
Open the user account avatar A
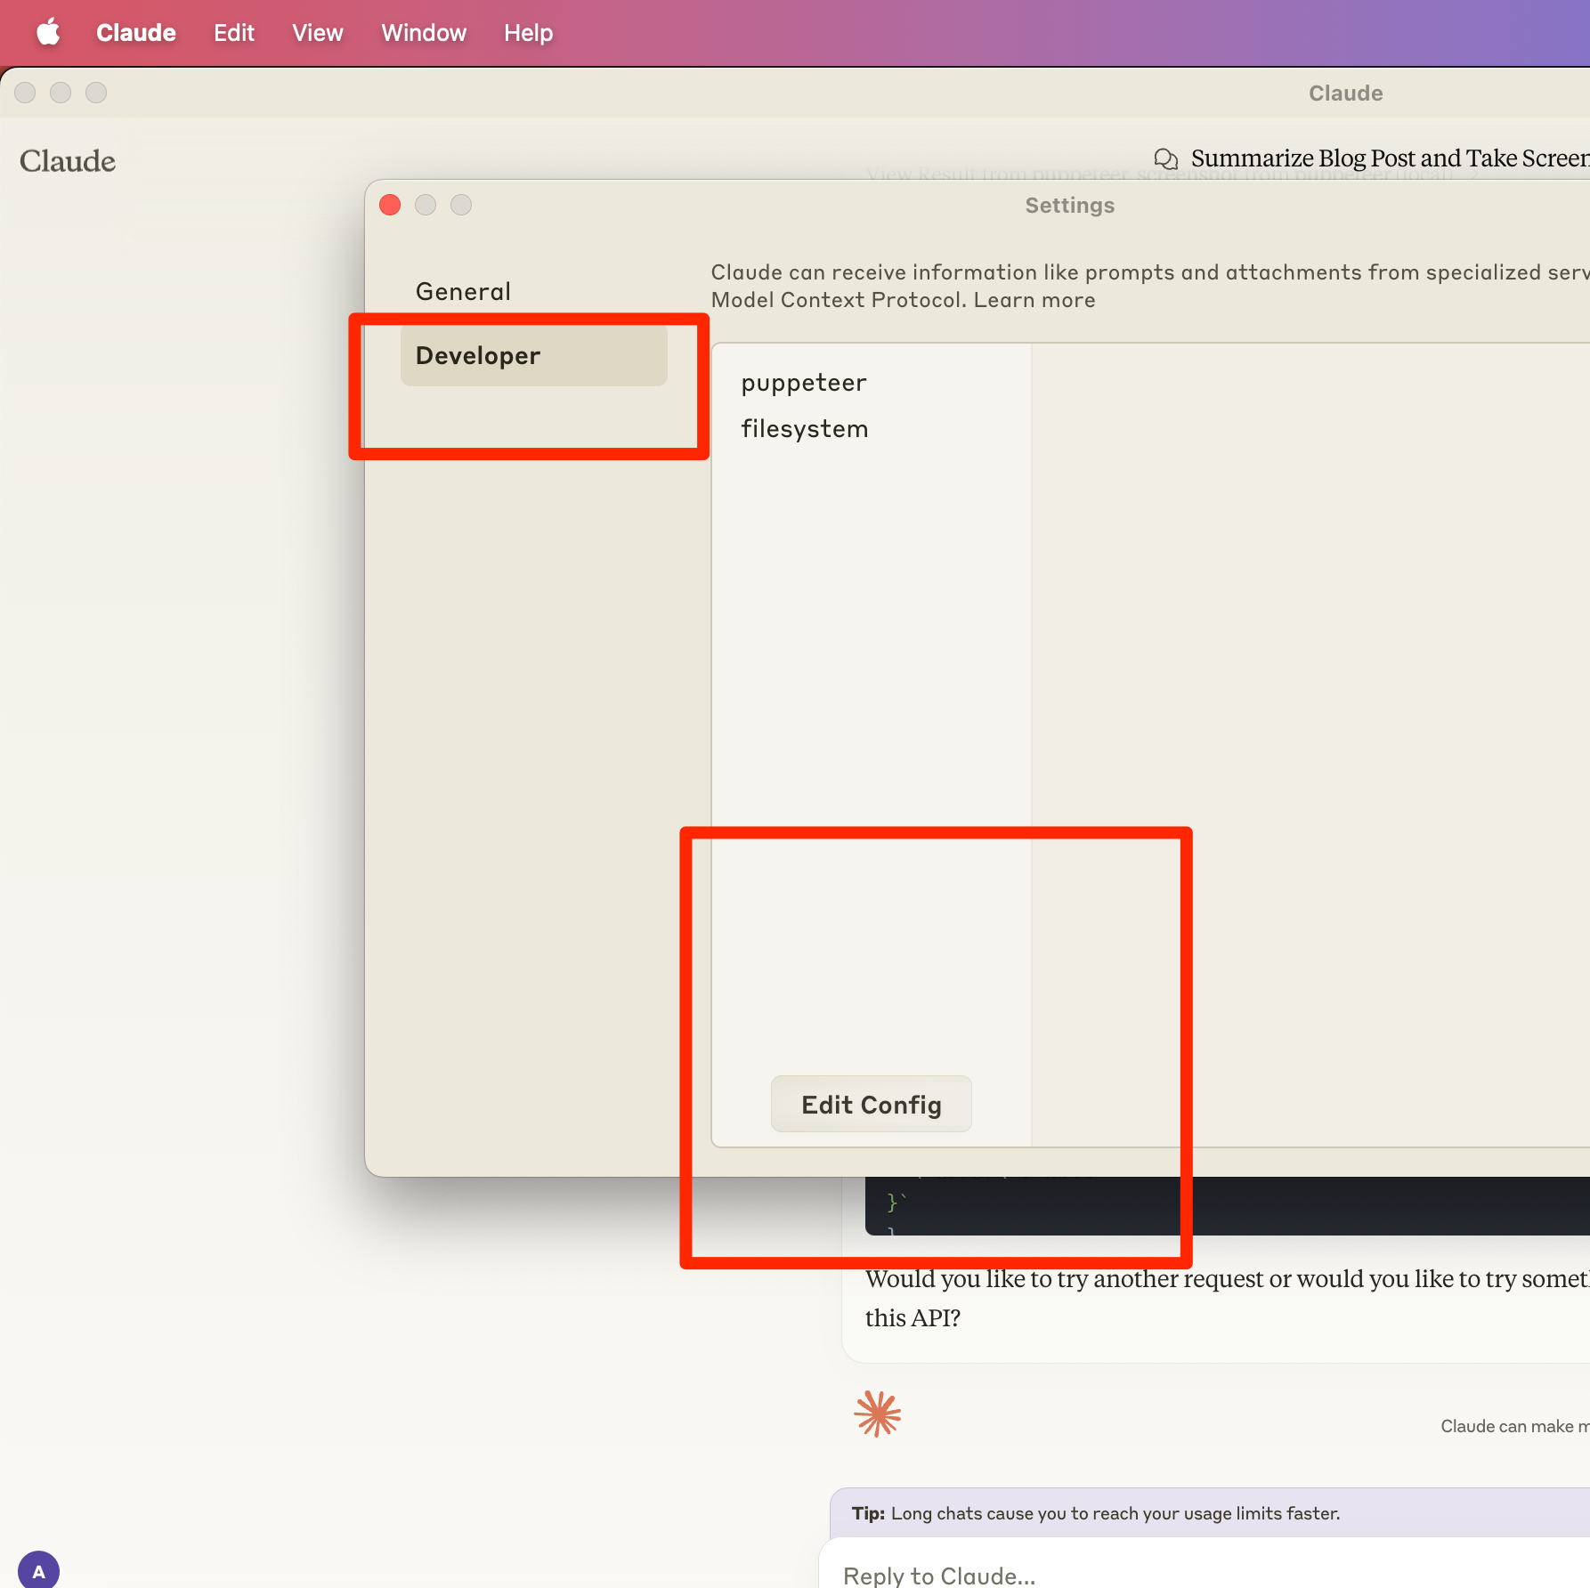click(38, 1570)
